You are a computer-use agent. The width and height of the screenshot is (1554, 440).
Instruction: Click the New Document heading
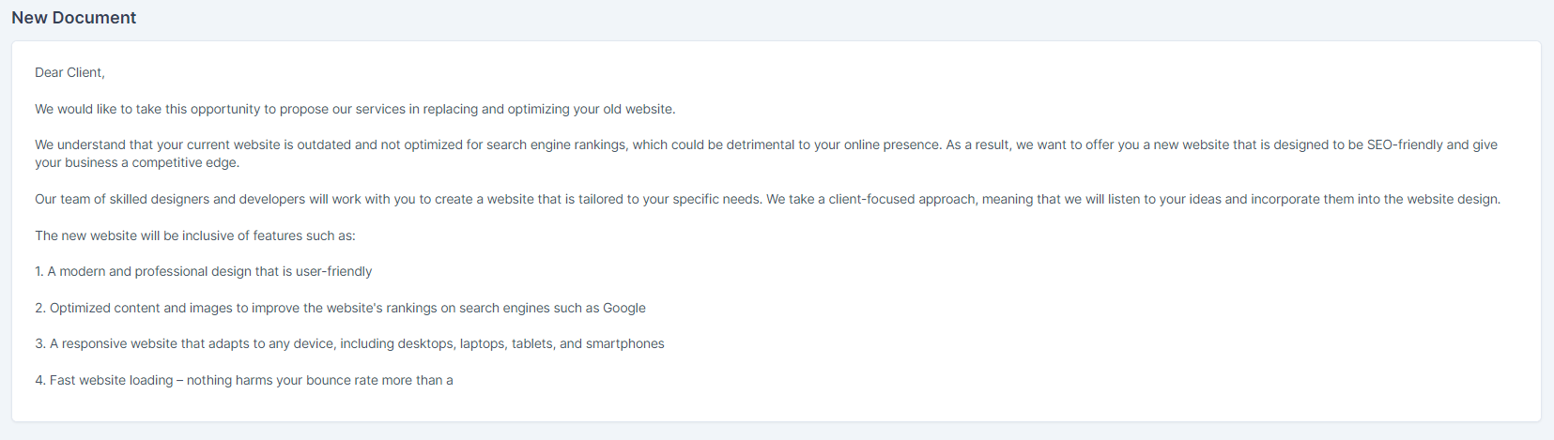(x=73, y=18)
